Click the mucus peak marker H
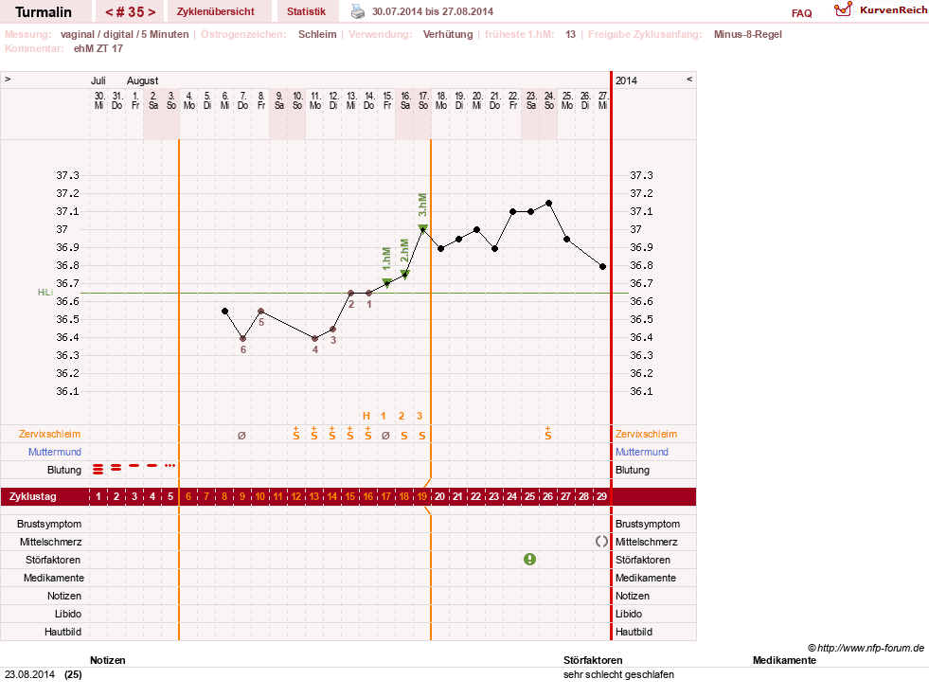The width and height of the screenshot is (929, 697). click(x=366, y=416)
